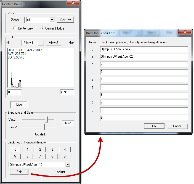This screenshot has width=194, height=184.
Task: Switch to View 2 in LUT
Action: (x=54, y=43)
